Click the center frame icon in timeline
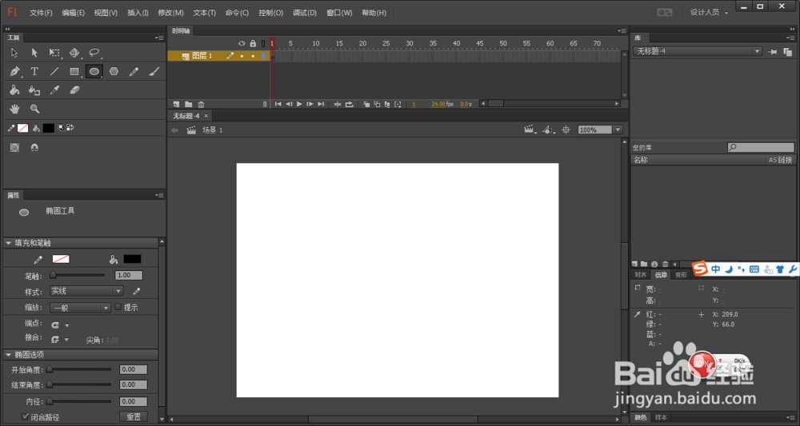Image resolution: width=800 pixels, height=426 pixels. coord(338,104)
